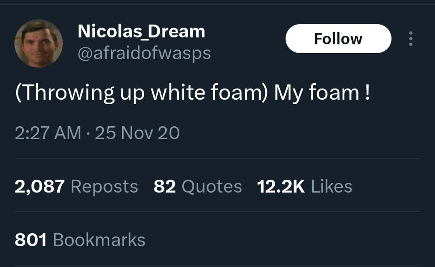Image resolution: width=435 pixels, height=267 pixels.
Task: Click the 25 Nov 20 post date
Action: 137,133
